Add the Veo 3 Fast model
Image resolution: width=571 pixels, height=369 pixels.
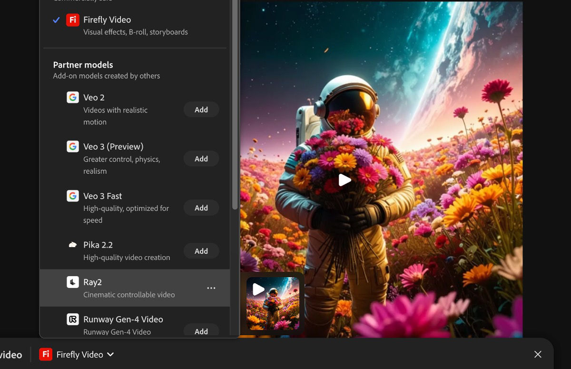pos(201,208)
